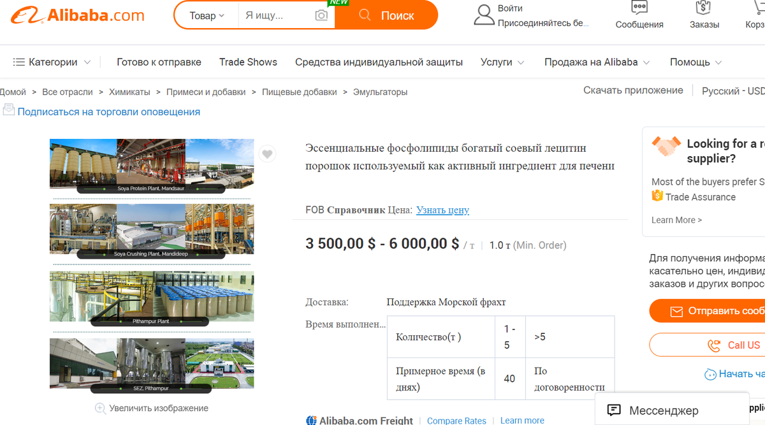Select Pithampur Plant thumbnail
Viewport: 765px width, 425px height.
click(152, 299)
